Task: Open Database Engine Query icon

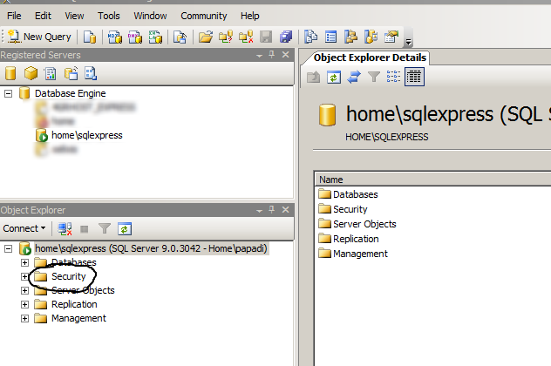Action: click(x=90, y=37)
